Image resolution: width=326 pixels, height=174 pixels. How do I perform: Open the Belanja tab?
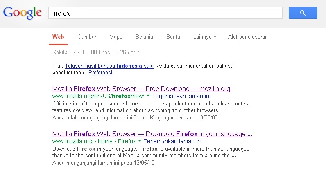(x=144, y=37)
